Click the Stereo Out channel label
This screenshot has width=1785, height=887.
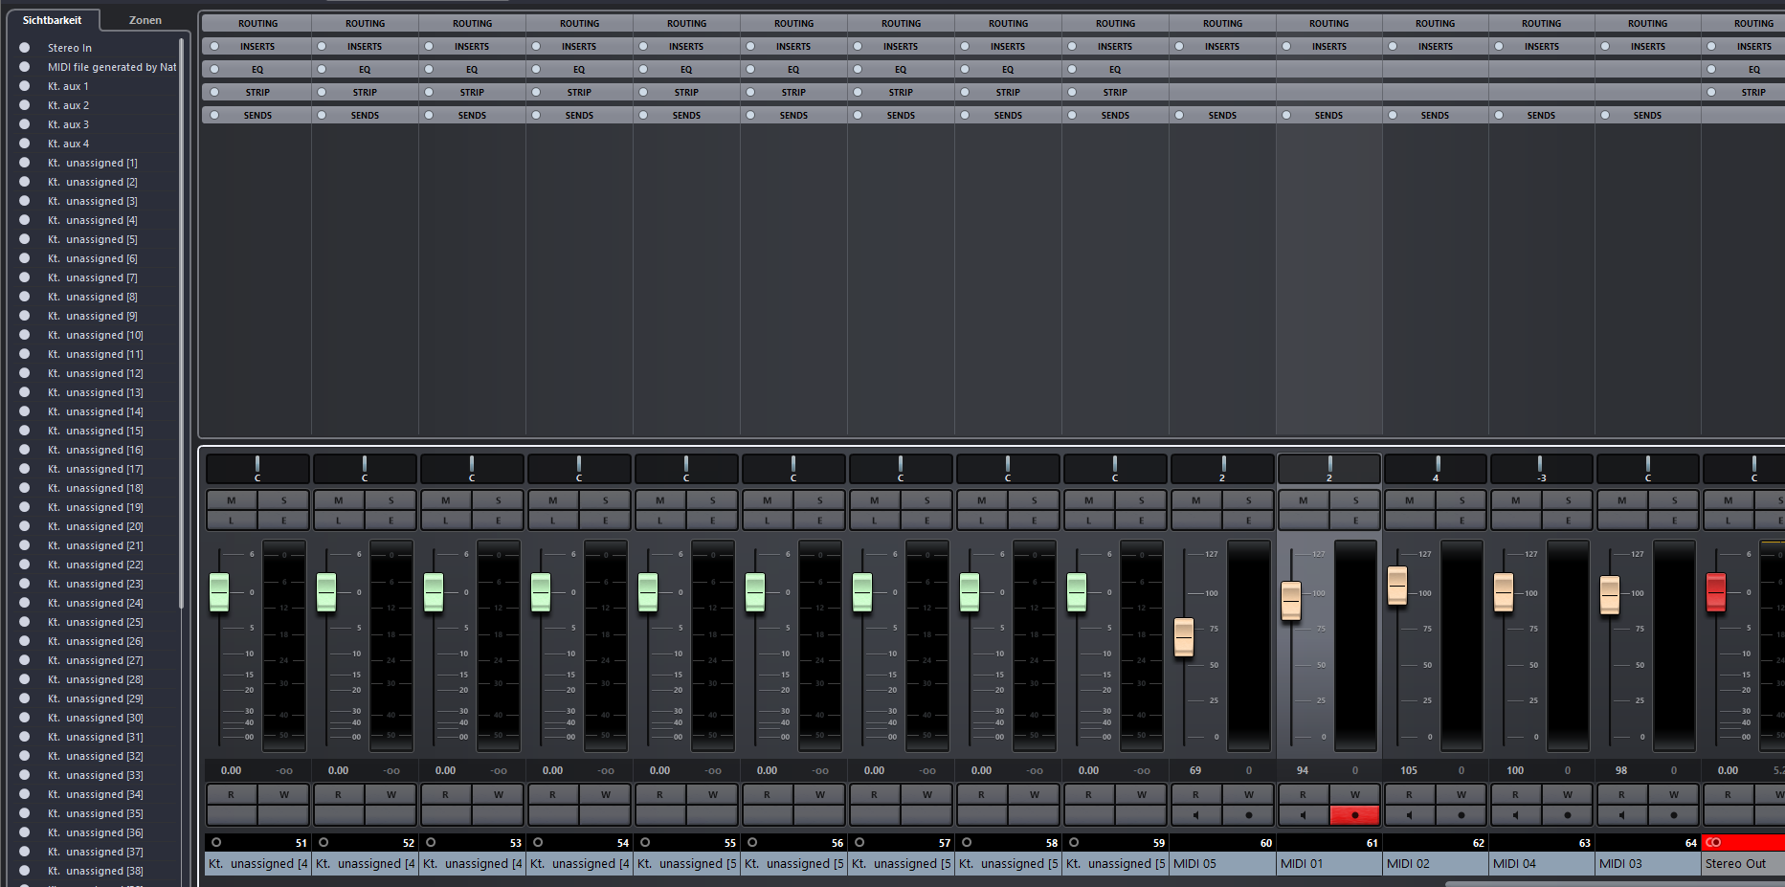pos(1740,863)
